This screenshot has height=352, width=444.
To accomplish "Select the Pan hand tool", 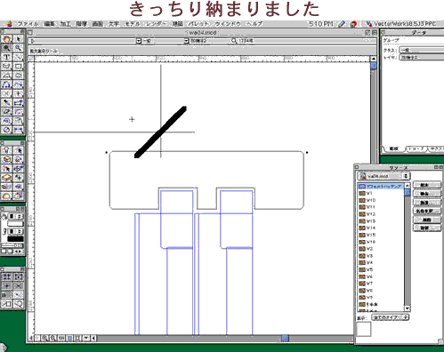I will (7, 39).
